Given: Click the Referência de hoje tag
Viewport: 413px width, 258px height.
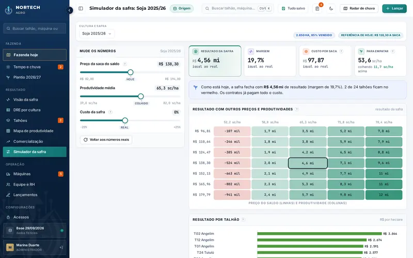Looking at the screenshot, I should point(371,35).
